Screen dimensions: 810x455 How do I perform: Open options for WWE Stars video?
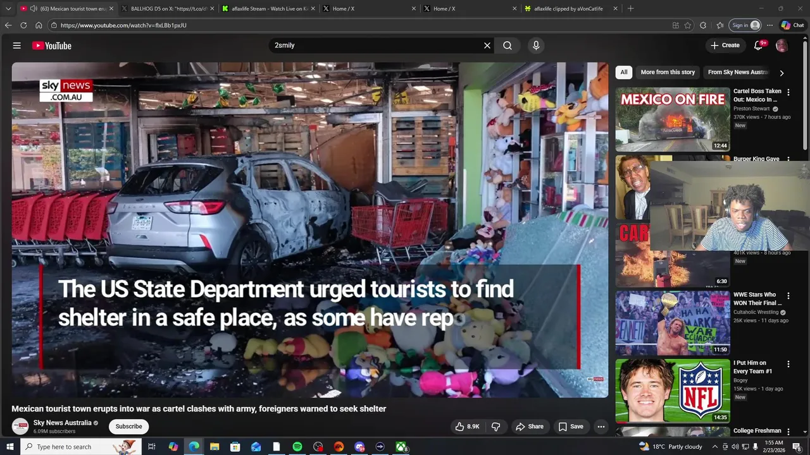pos(788,296)
